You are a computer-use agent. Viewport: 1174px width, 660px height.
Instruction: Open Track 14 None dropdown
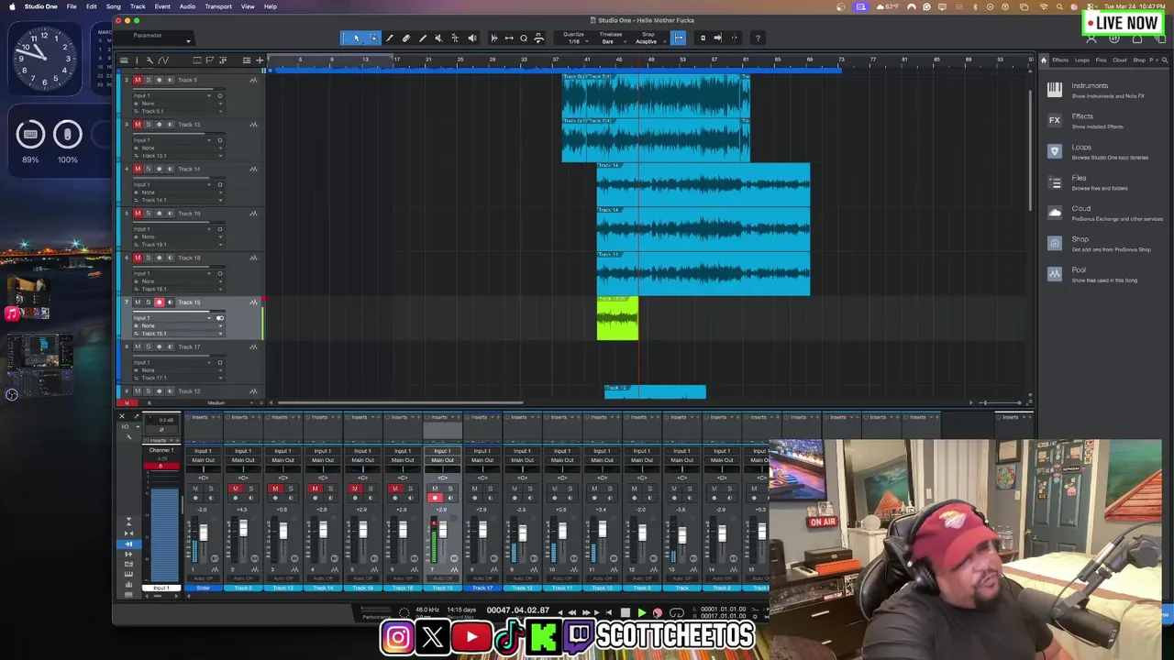pos(176,192)
